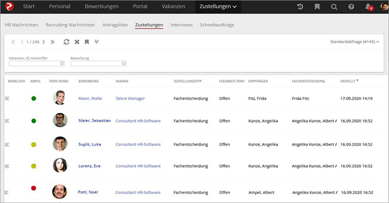This screenshot has width=389, height=203.
Task: Toggle watchlist flag for Lorenz, Eva
Action: pyautogui.click(x=7, y=166)
